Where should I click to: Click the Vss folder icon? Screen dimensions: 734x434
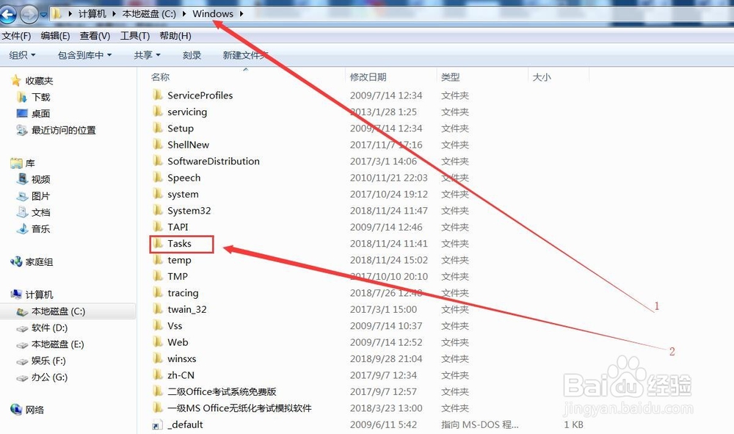coord(157,325)
